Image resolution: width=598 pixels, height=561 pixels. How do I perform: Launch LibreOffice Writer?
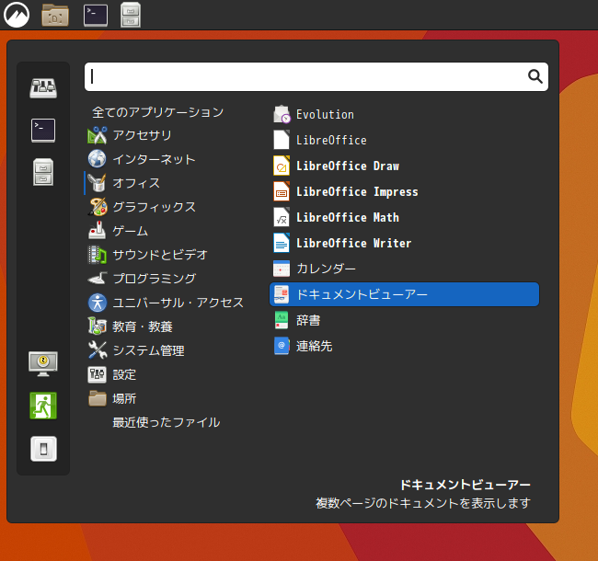(404, 243)
